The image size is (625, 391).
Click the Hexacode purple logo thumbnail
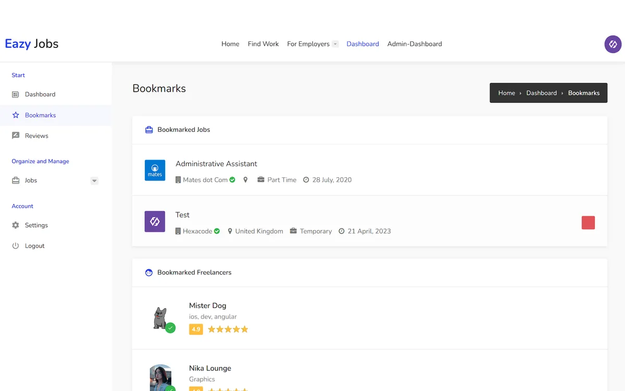[x=155, y=222]
